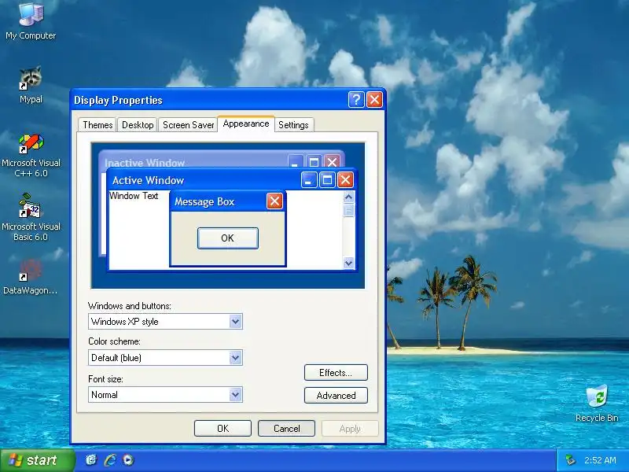The image size is (629, 472).
Task: Select the DataWagon desktop shortcut
Action: point(31,277)
